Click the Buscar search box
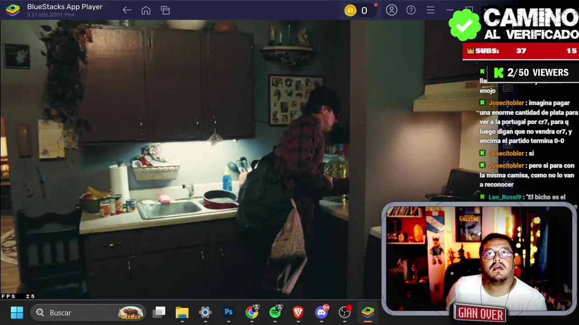The height and width of the screenshot is (325, 579). pyautogui.click(x=88, y=312)
